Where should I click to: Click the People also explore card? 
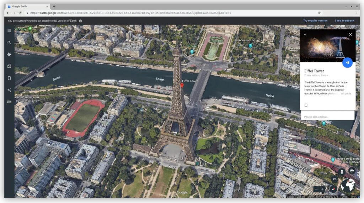coord(327,115)
